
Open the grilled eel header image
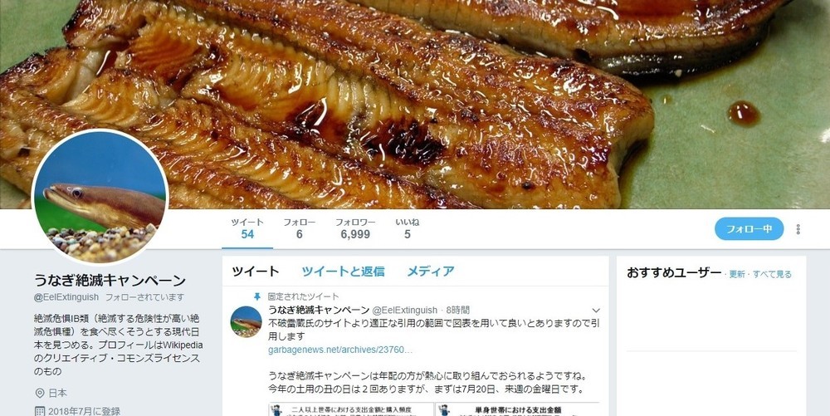[415, 105]
